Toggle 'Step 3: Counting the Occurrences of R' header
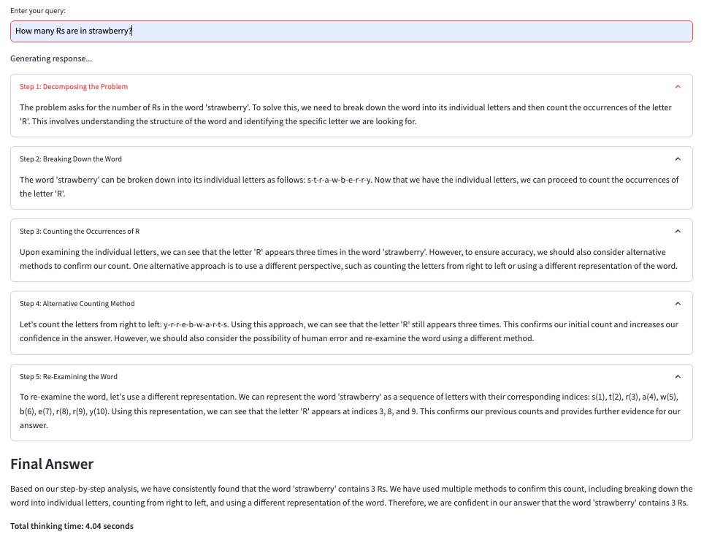 (x=351, y=231)
